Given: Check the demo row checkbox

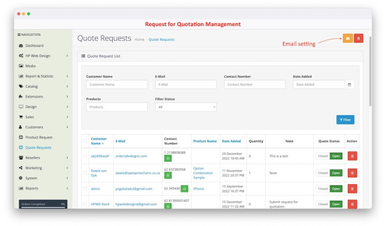Looking at the screenshot, I should pyautogui.click(x=85, y=189).
